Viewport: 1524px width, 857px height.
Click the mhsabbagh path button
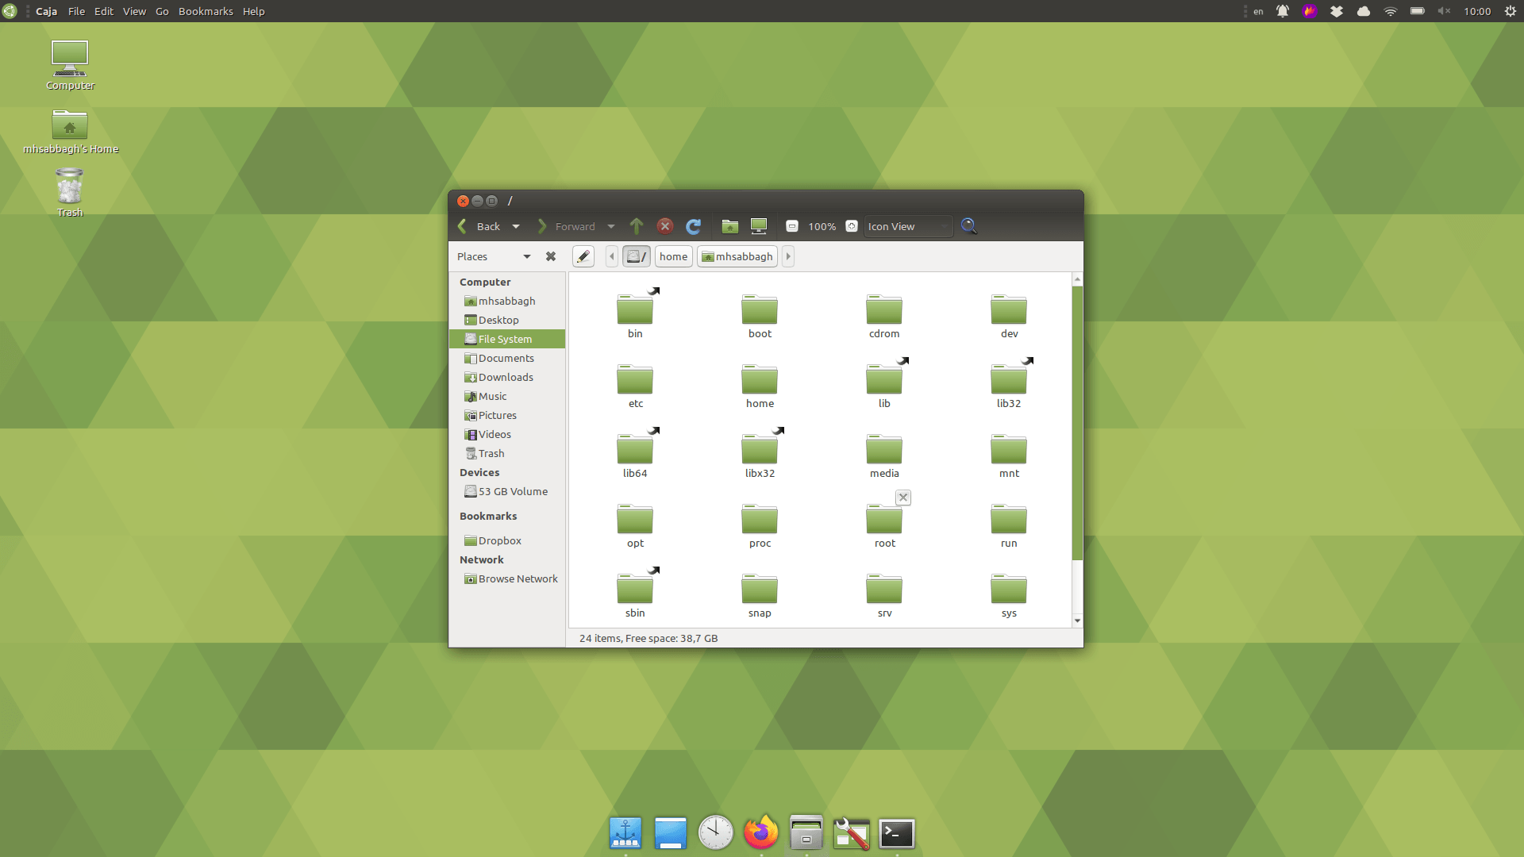737,257
